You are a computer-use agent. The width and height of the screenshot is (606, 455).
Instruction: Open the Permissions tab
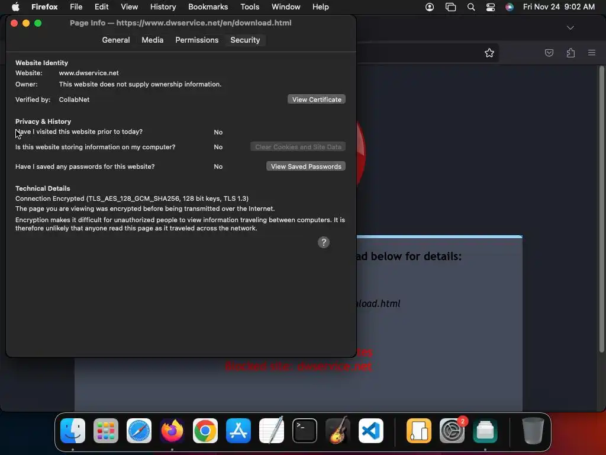click(196, 40)
